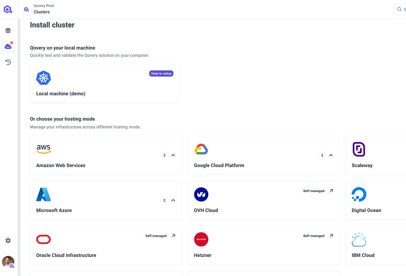
Task: Click the Kubernetes wheel icon
Action: point(43,78)
